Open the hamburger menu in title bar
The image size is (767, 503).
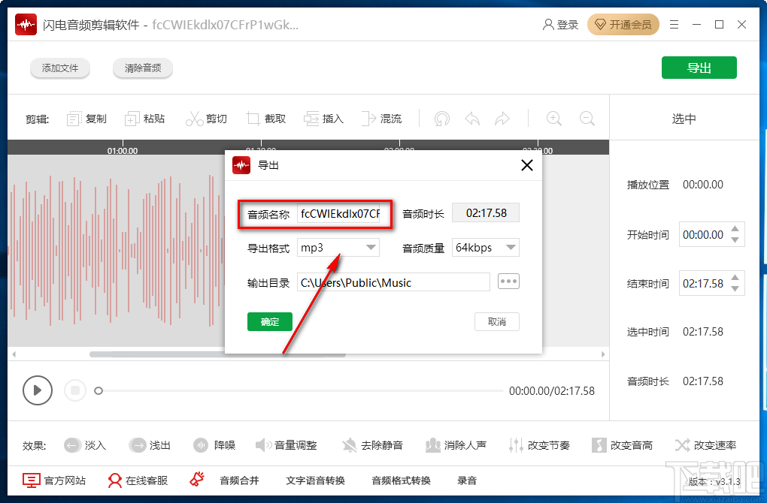tap(674, 25)
